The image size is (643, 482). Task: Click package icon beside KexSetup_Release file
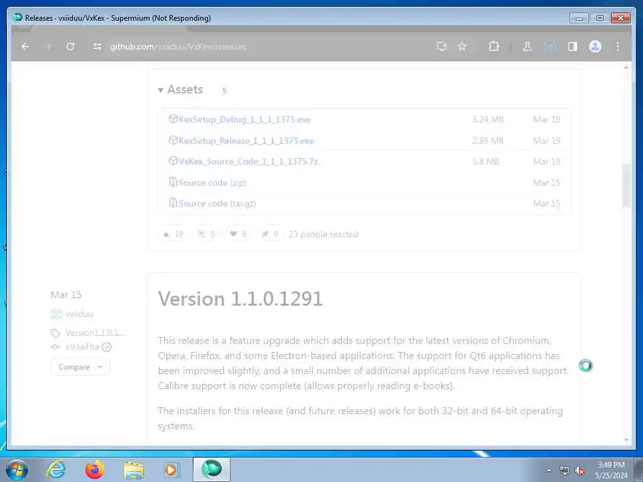pyautogui.click(x=173, y=140)
